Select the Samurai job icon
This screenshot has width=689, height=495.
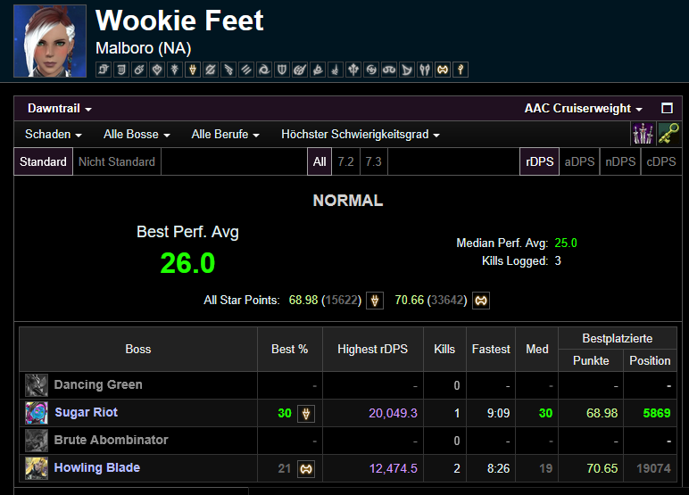(371, 70)
